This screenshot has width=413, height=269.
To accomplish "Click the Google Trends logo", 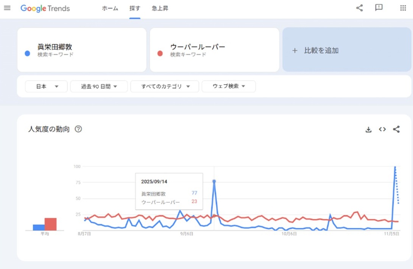I will [x=45, y=8].
